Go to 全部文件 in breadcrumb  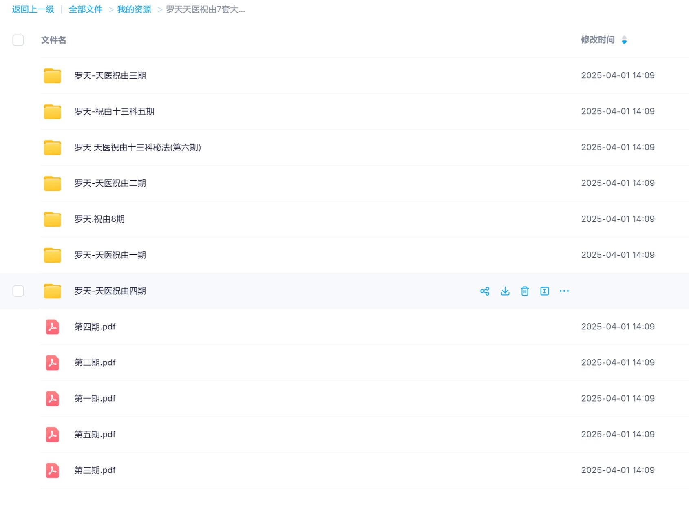[86, 9]
